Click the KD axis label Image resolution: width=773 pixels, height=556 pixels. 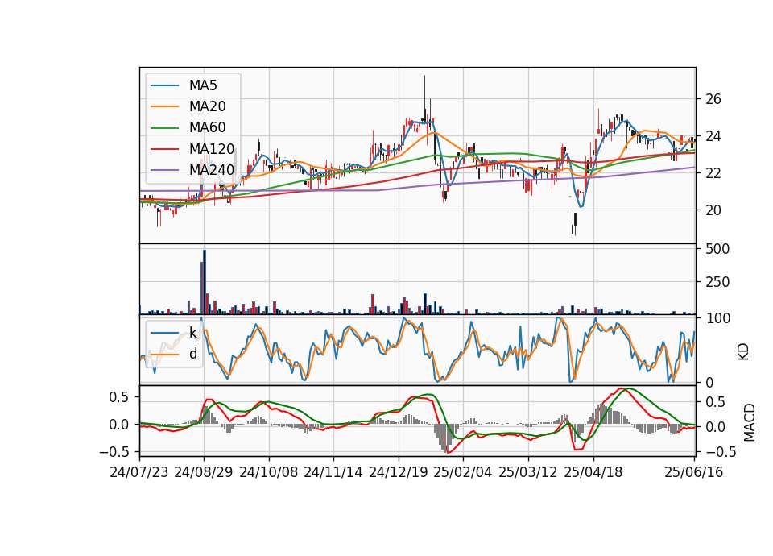[x=743, y=351]
